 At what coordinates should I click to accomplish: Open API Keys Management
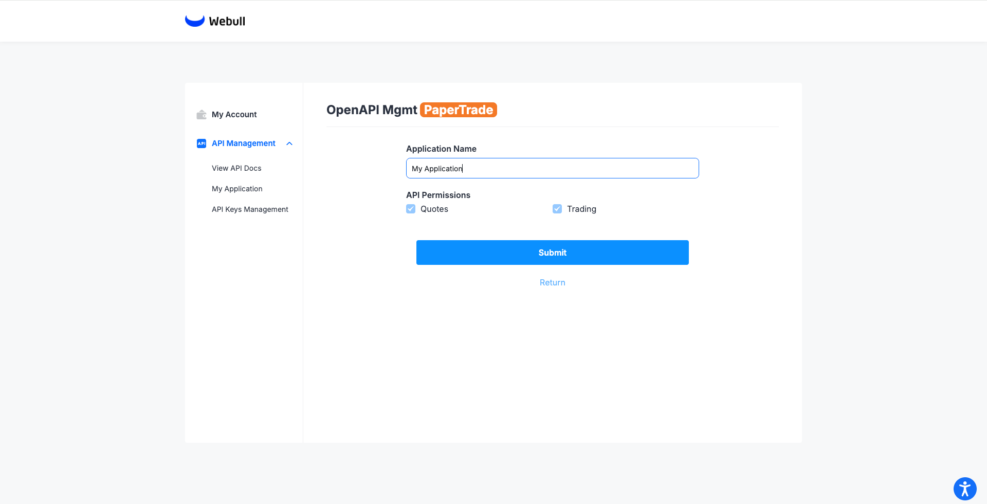pyautogui.click(x=250, y=209)
